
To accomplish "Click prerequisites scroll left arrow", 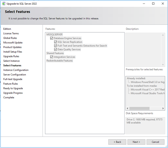I will click(x=128, y=108).
